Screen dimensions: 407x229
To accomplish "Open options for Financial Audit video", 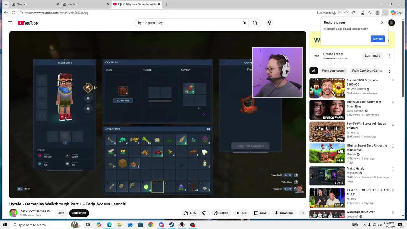I will pyautogui.click(x=393, y=103).
